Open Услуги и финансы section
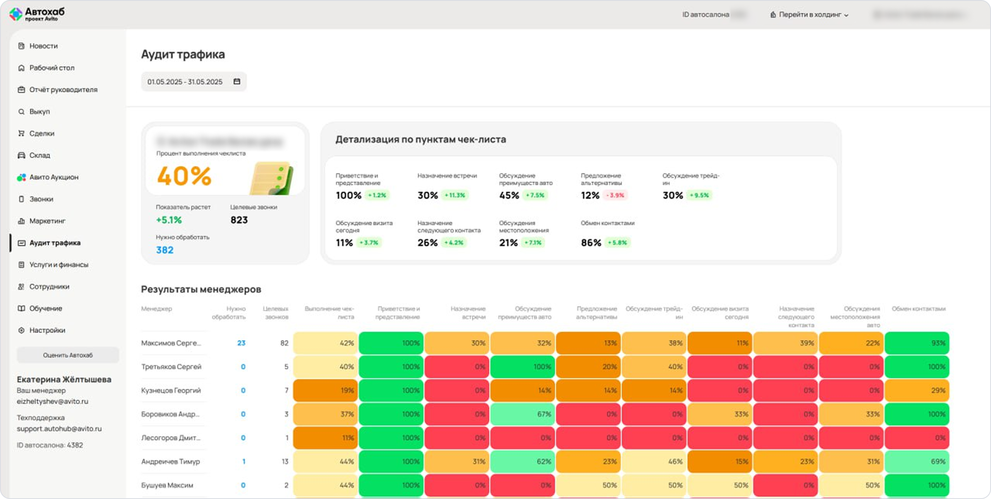Image resolution: width=991 pixels, height=499 pixels. [58, 265]
